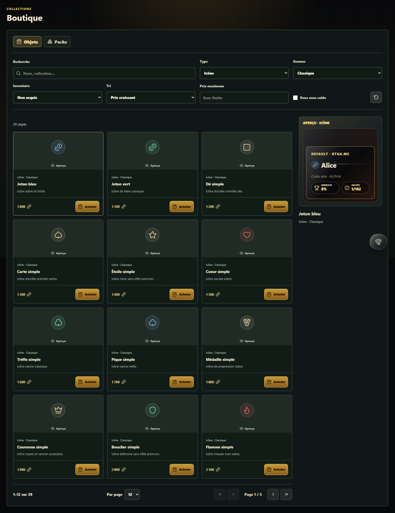395x513 pixels.
Task: Switch to the Packs tab
Action: [x=57, y=42]
